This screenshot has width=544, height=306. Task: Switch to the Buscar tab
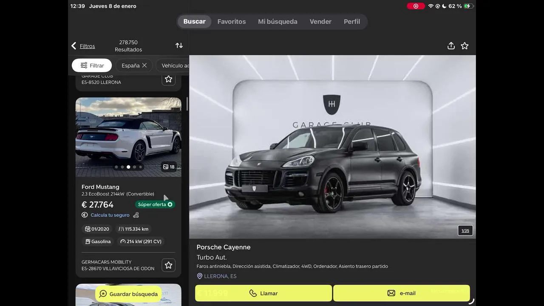click(x=194, y=22)
